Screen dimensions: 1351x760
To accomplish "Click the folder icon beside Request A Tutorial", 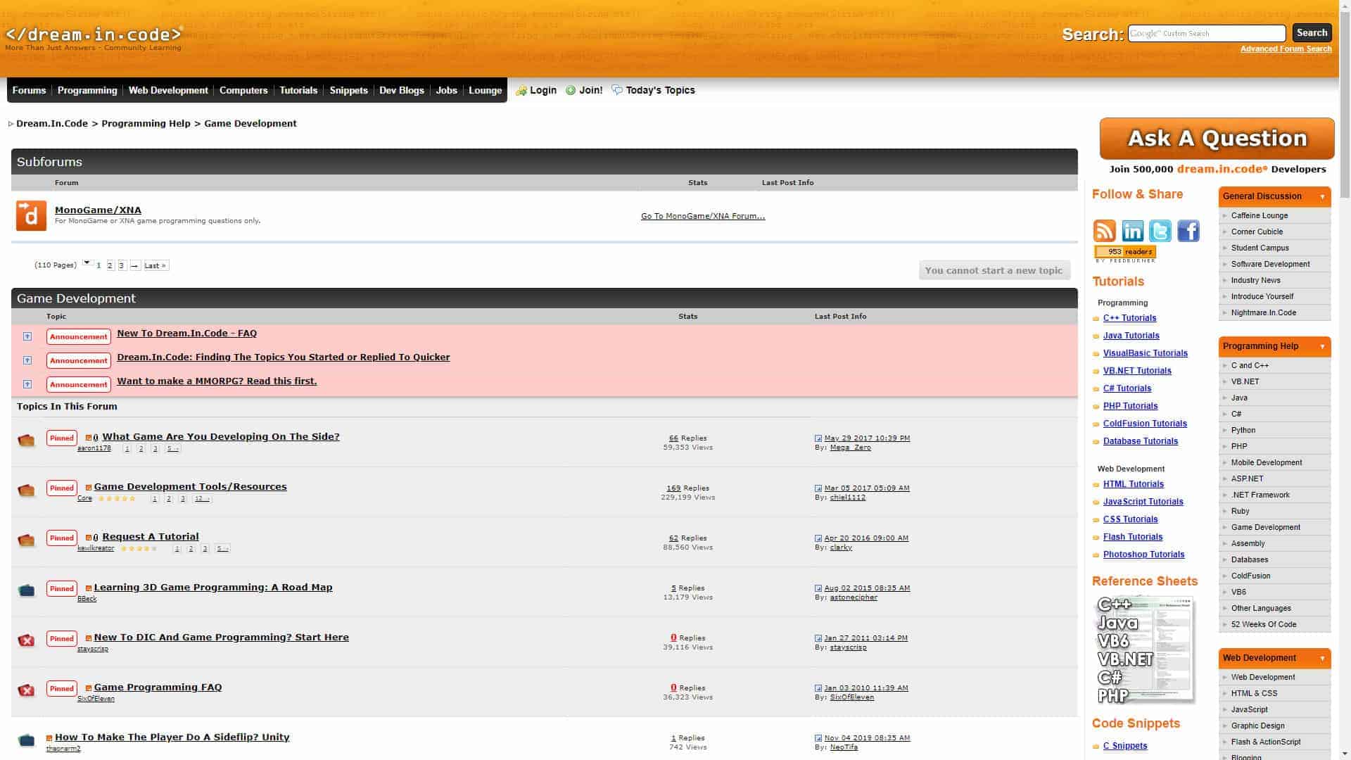I will point(26,539).
